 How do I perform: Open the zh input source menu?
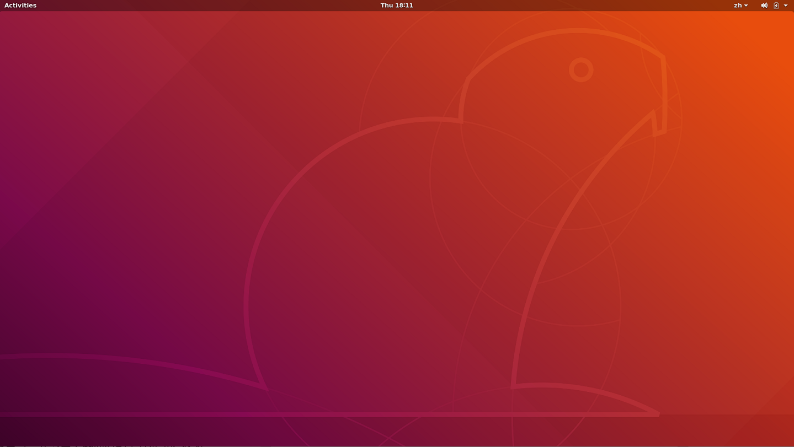point(741,6)
